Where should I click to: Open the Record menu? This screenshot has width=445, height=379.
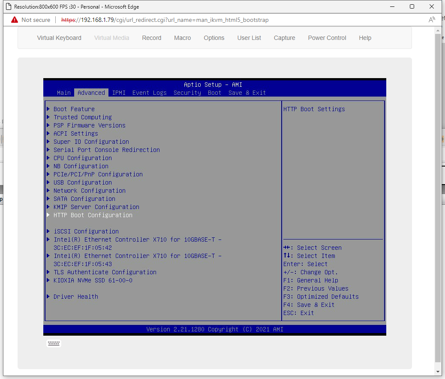pos(152,38)
